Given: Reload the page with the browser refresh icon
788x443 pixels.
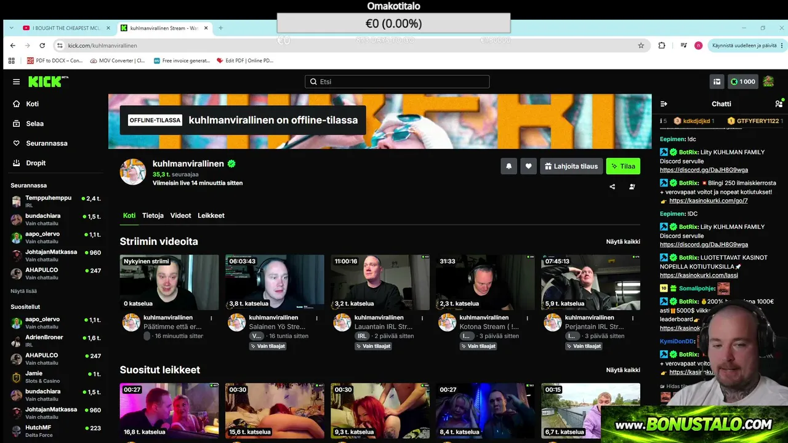Looking at the screenshot, I should (x=42, y=46).
